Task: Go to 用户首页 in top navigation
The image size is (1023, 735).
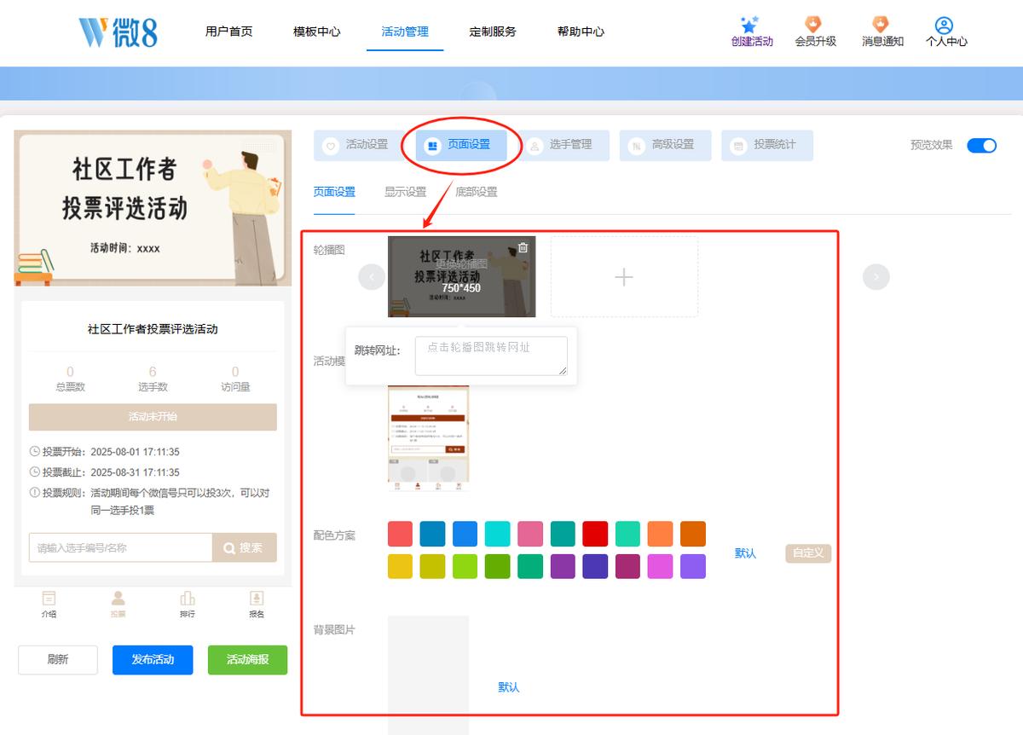Action: click(229, 32)
